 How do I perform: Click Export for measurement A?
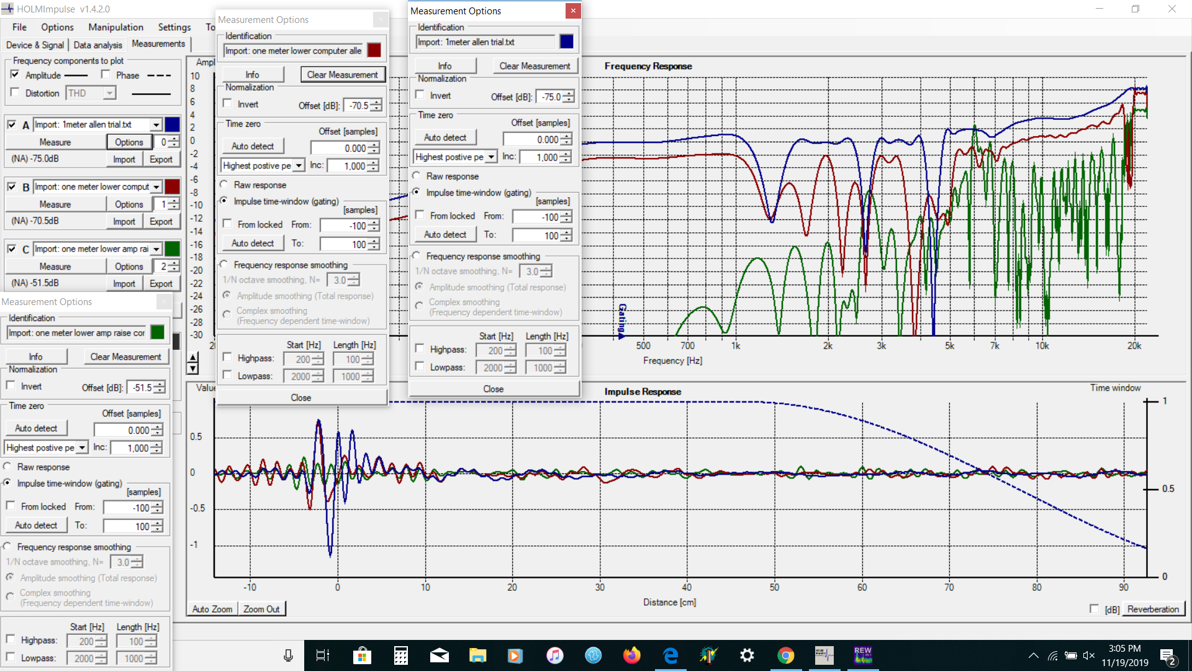pyautogui.click(x=161, y=159)
